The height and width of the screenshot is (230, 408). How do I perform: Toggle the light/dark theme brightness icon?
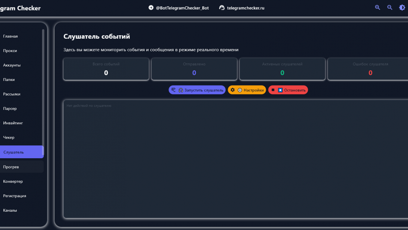[402, 8]
